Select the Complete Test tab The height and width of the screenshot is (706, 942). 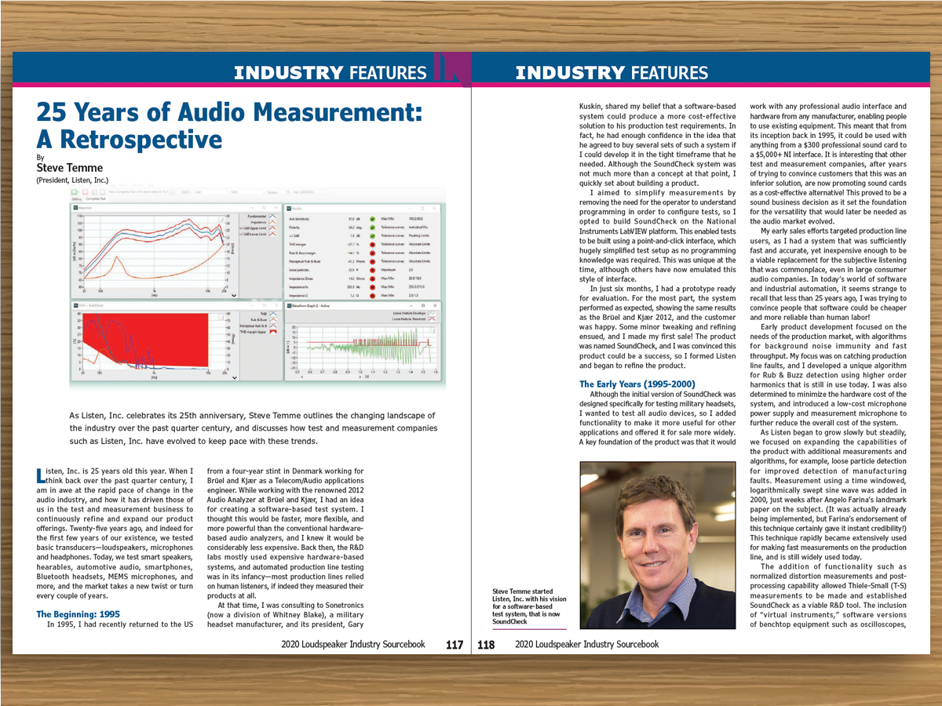96,199
